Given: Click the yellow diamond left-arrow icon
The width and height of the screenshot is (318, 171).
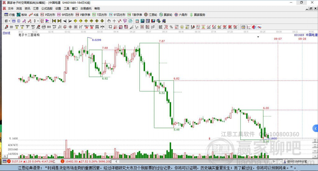Looking at the screenshot, I should point(75,21).
